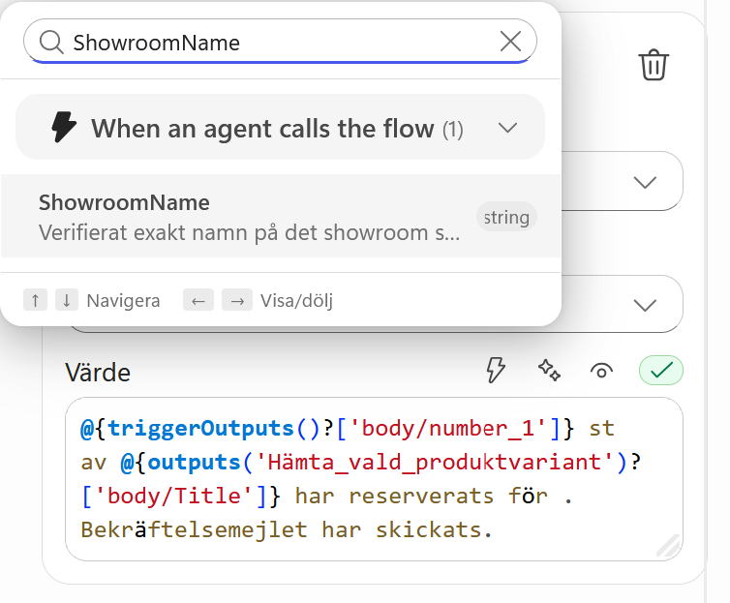Collapse the 'When an agent calls the flow' group

coord(507,128)
